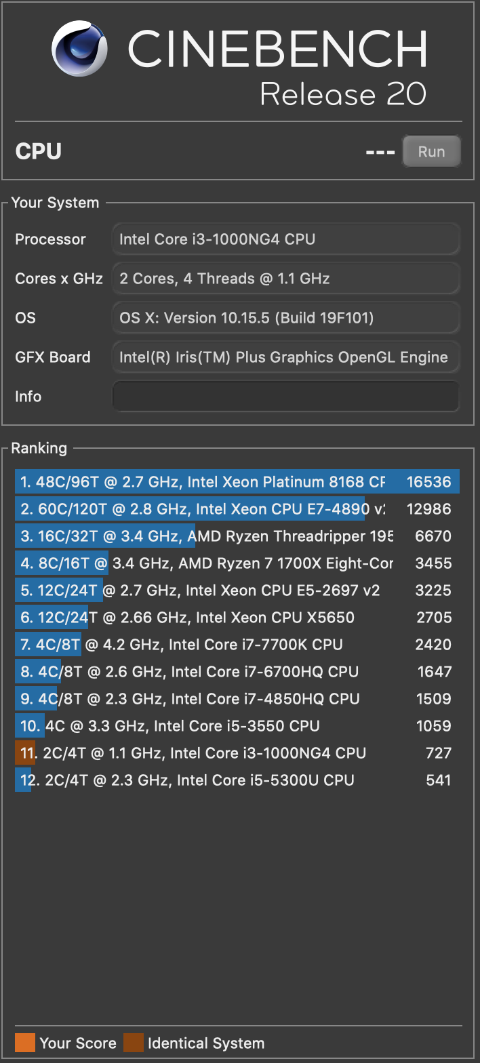The image size is (480, 1063).
Task: Select the highlighted i3-1000NG4 ranking row
Action: 237,753
